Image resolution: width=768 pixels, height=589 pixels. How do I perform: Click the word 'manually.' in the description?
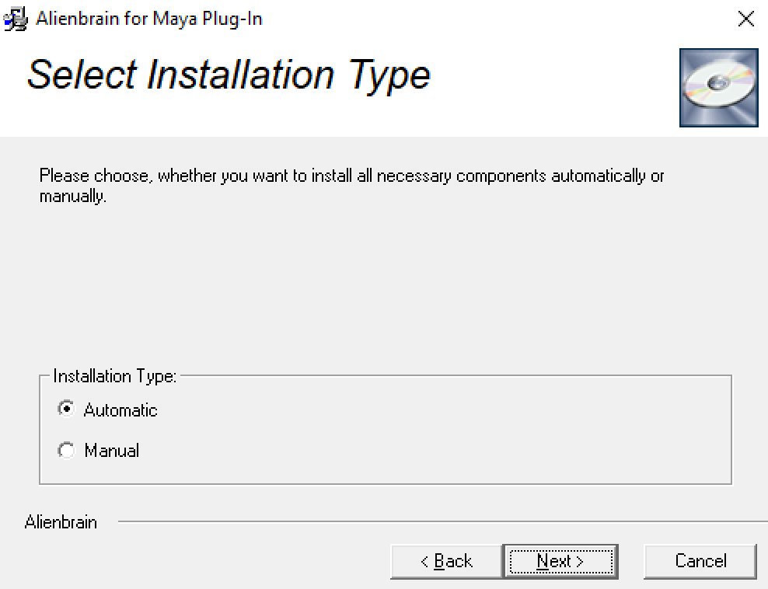[72, 197]
